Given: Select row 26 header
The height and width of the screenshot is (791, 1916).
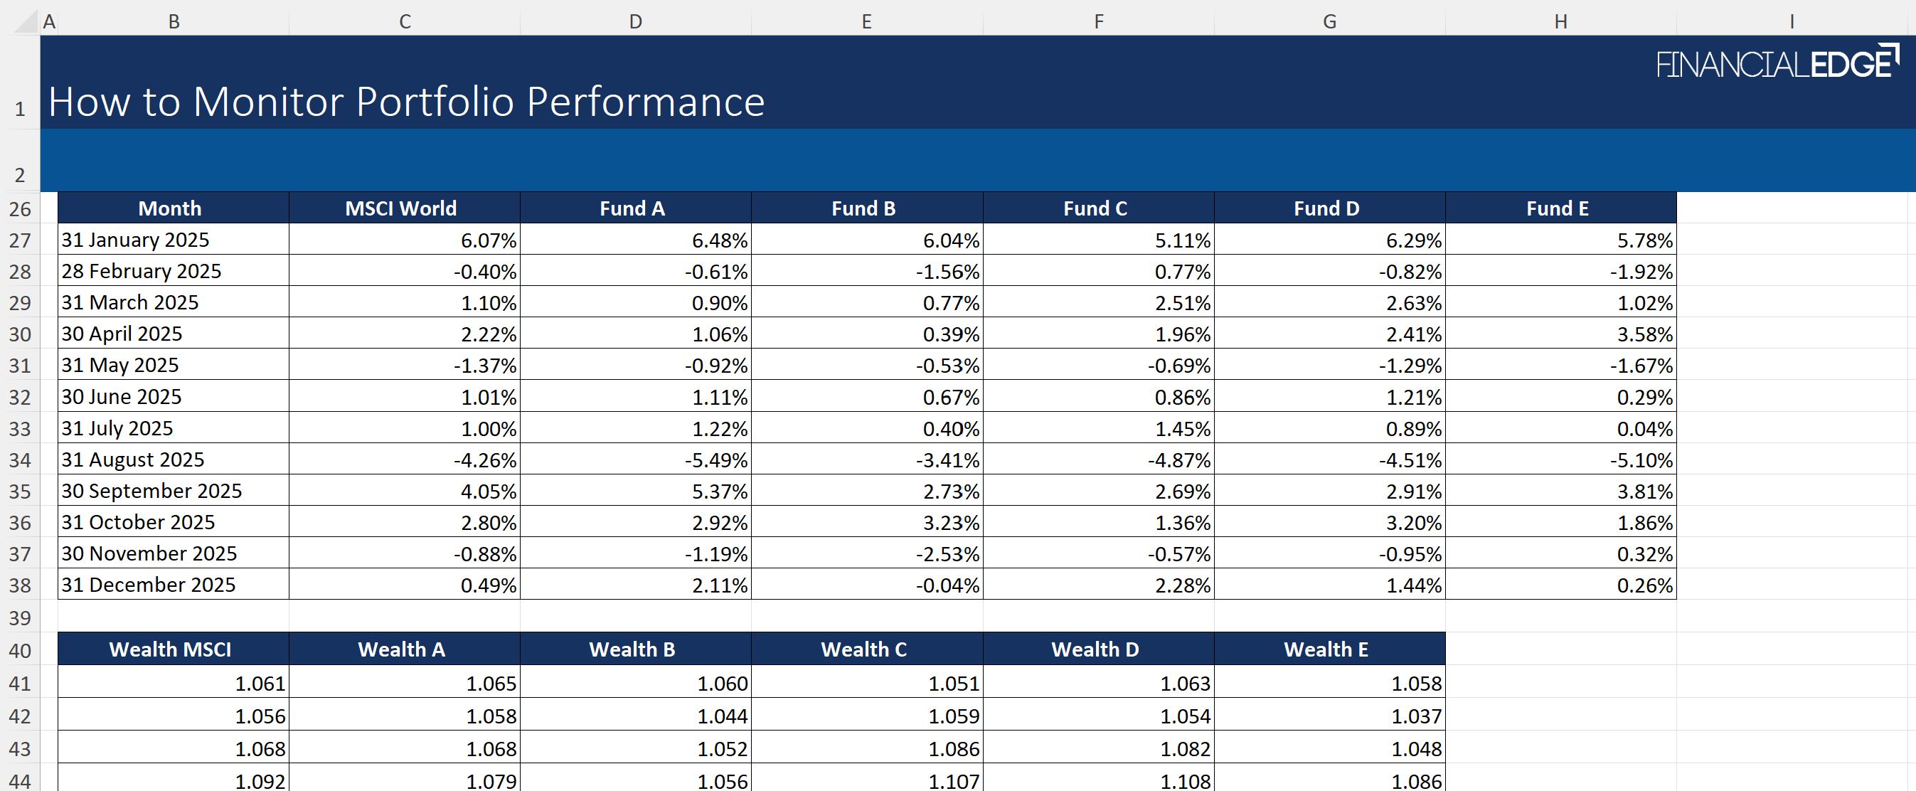Looking at the screenshot, I should (x=20, y=209).
